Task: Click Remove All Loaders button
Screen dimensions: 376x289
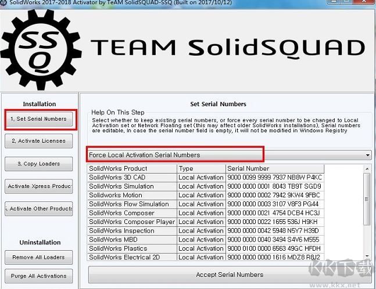Action: tap(38, 258)
